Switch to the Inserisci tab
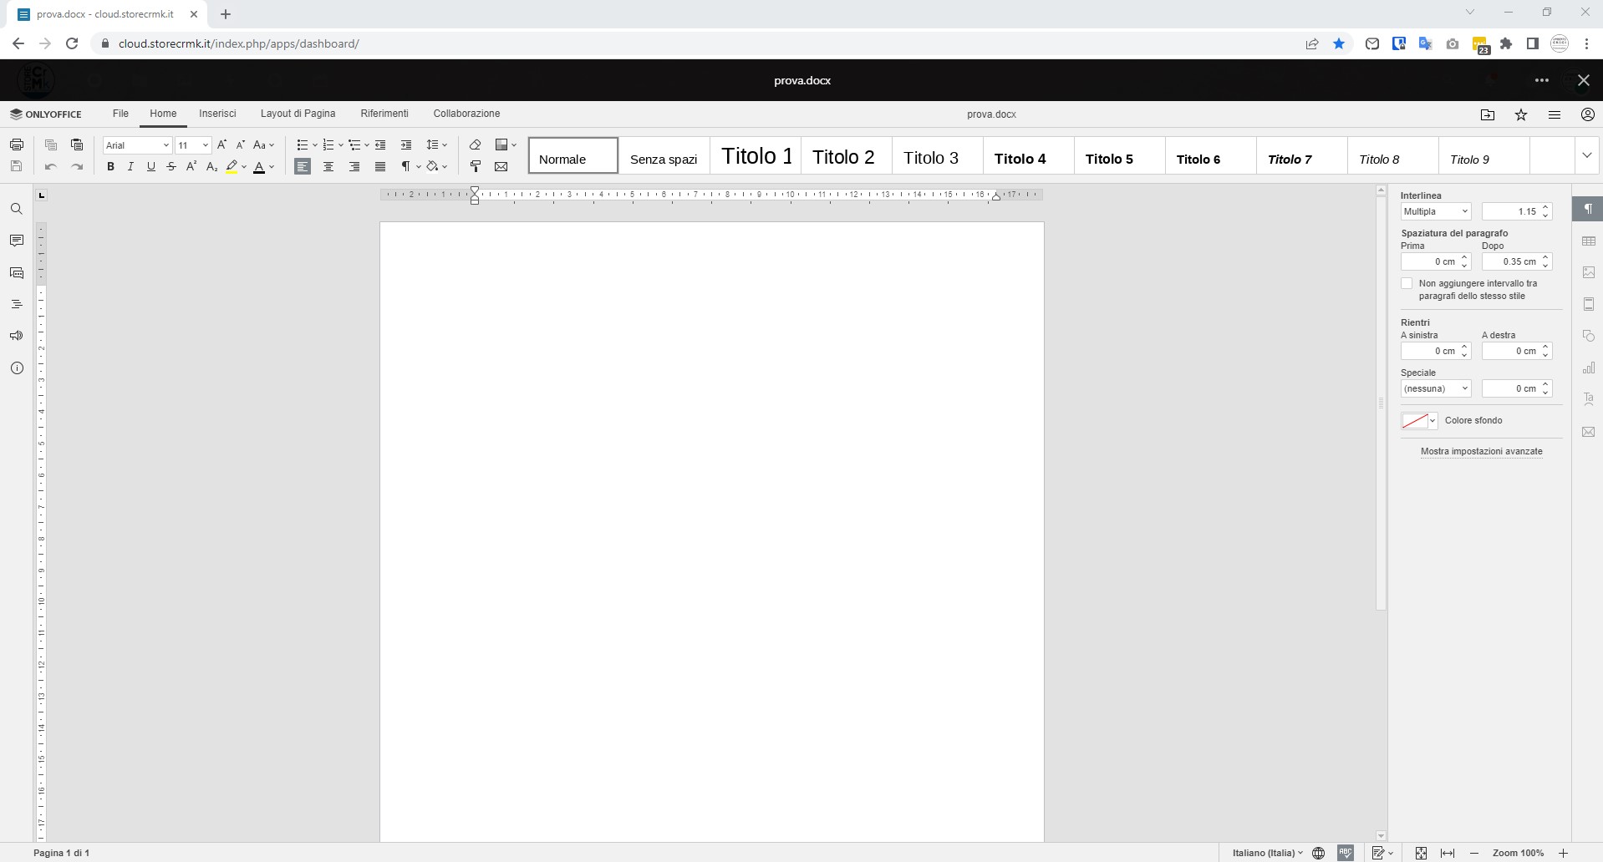 (x=217, y=114)
